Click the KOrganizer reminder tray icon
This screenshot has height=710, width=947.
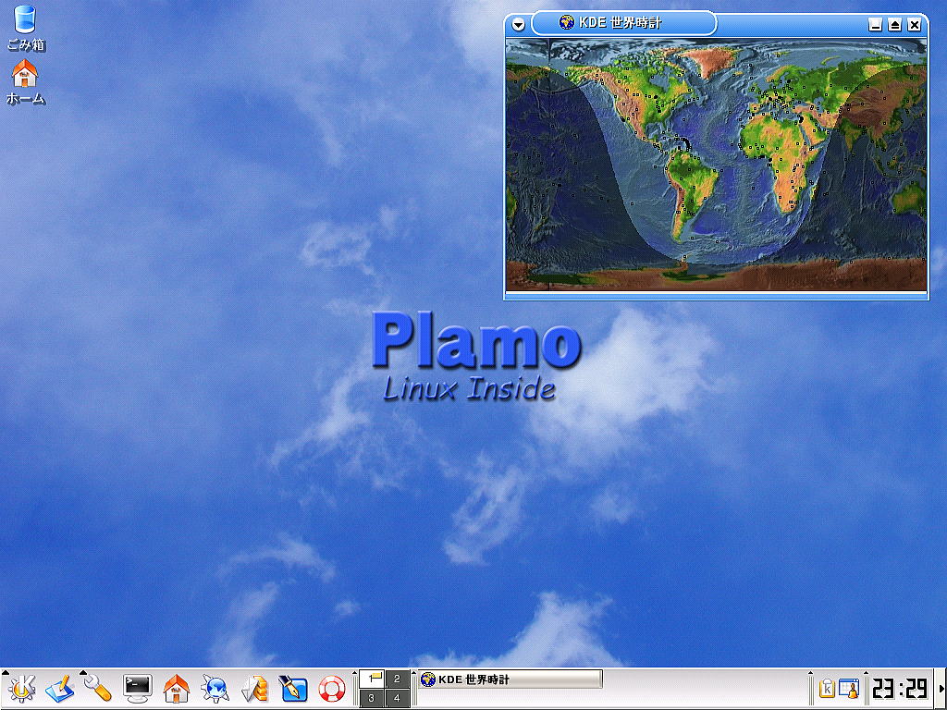(849, 688)
